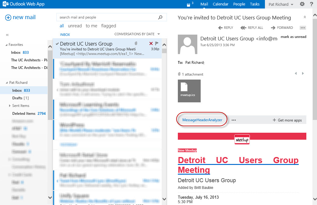
Task: Click the Reply arrow button
Action: [x=226, y=28]
